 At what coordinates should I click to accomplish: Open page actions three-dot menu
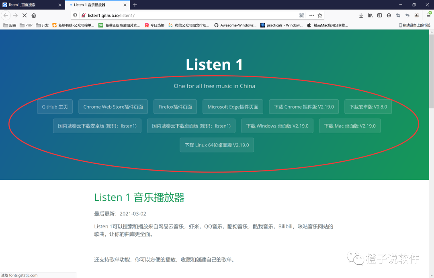(312, 16)
